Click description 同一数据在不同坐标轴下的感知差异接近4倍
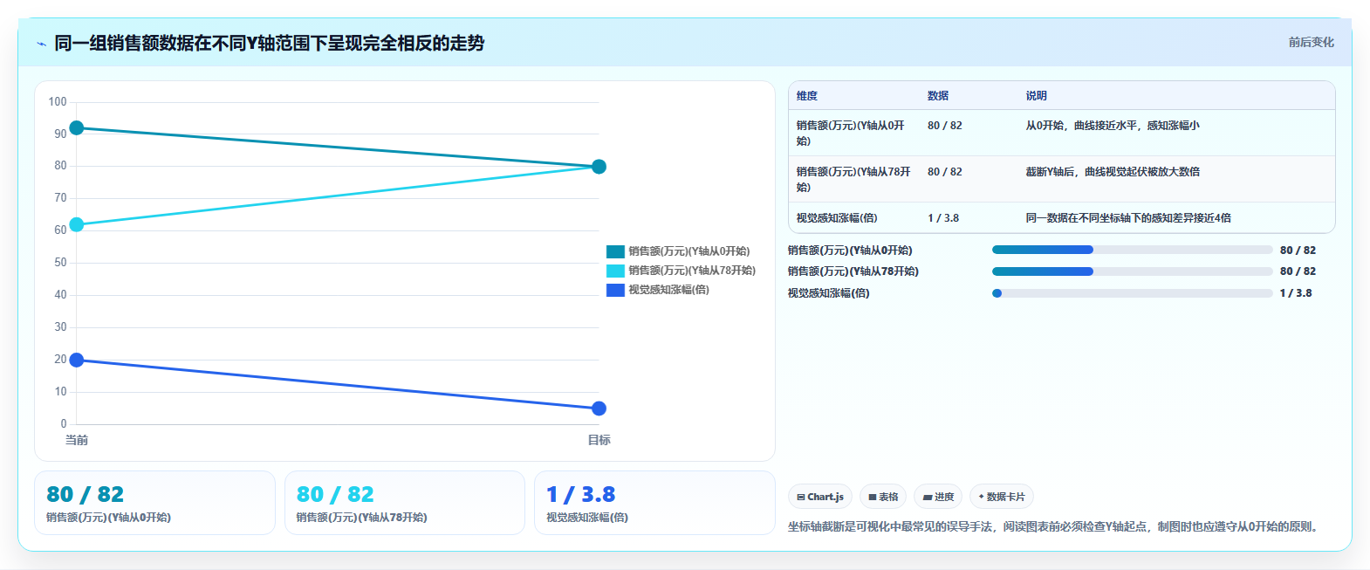Viewport: 1370px width, 570px height. (1128, 218)
